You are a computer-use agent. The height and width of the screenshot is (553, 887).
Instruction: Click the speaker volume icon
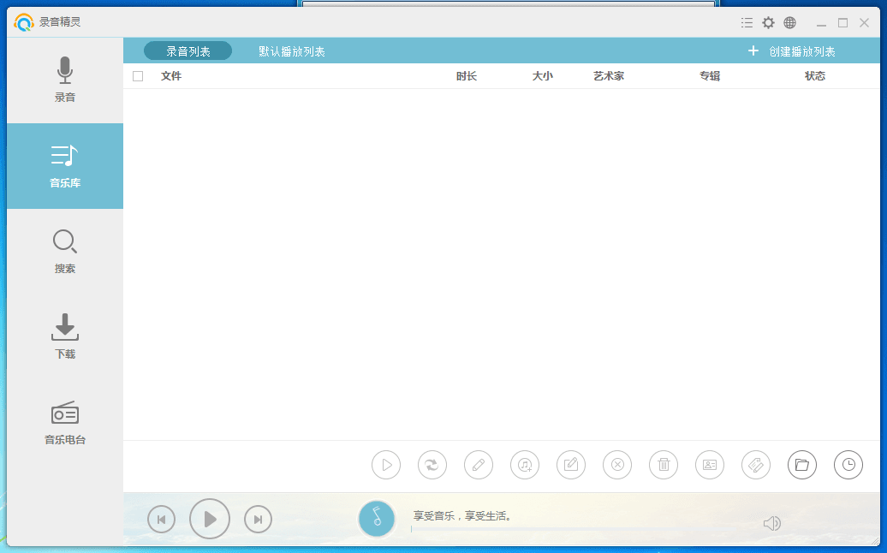click(772, 524)
